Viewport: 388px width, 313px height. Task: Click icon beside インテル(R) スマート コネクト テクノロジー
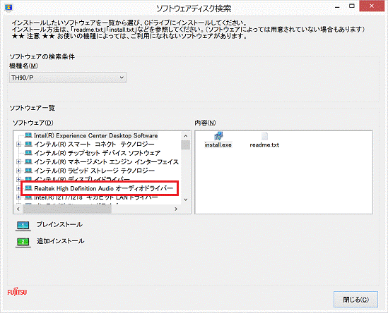tap(28, 144)
